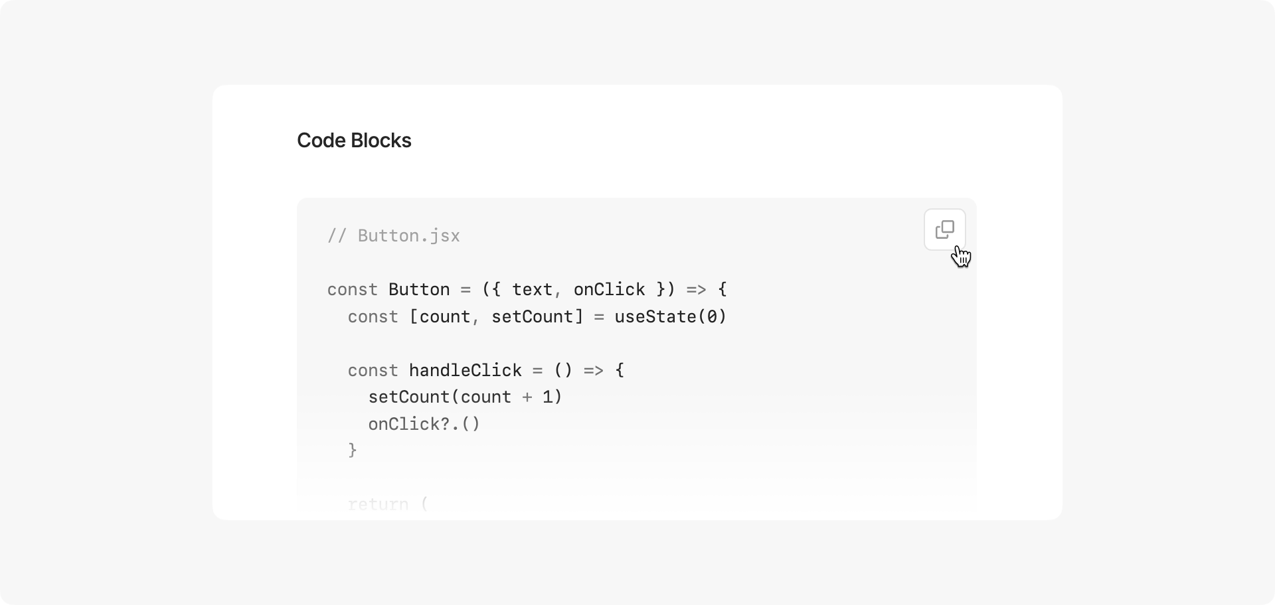Select the Button component declaration line

click(x=527, y=289)
